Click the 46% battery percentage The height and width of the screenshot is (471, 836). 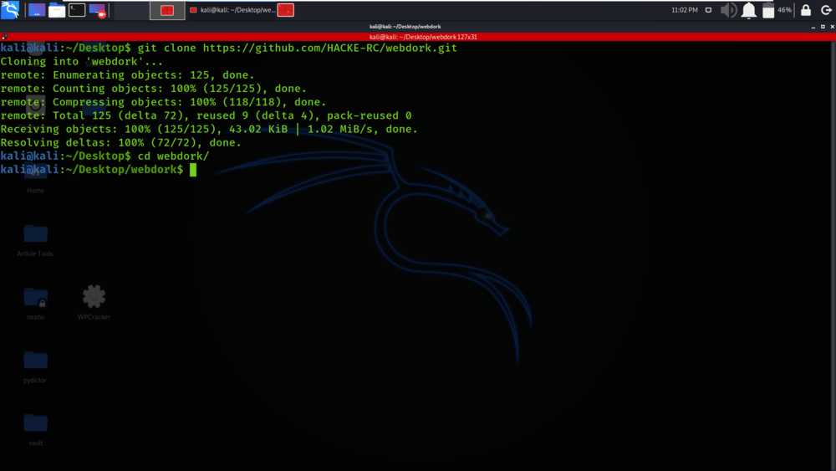pyautogui.click(x=785, y=10)
